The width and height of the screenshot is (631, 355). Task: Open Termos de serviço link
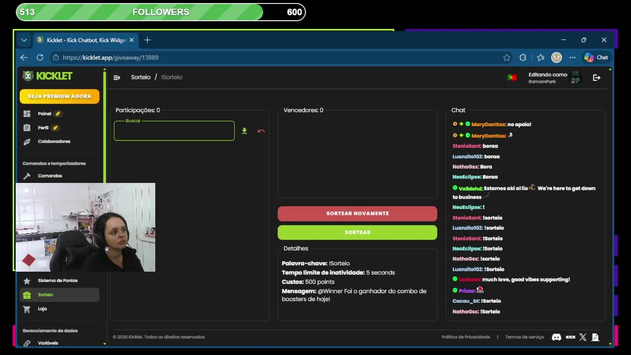coord(525,337)
